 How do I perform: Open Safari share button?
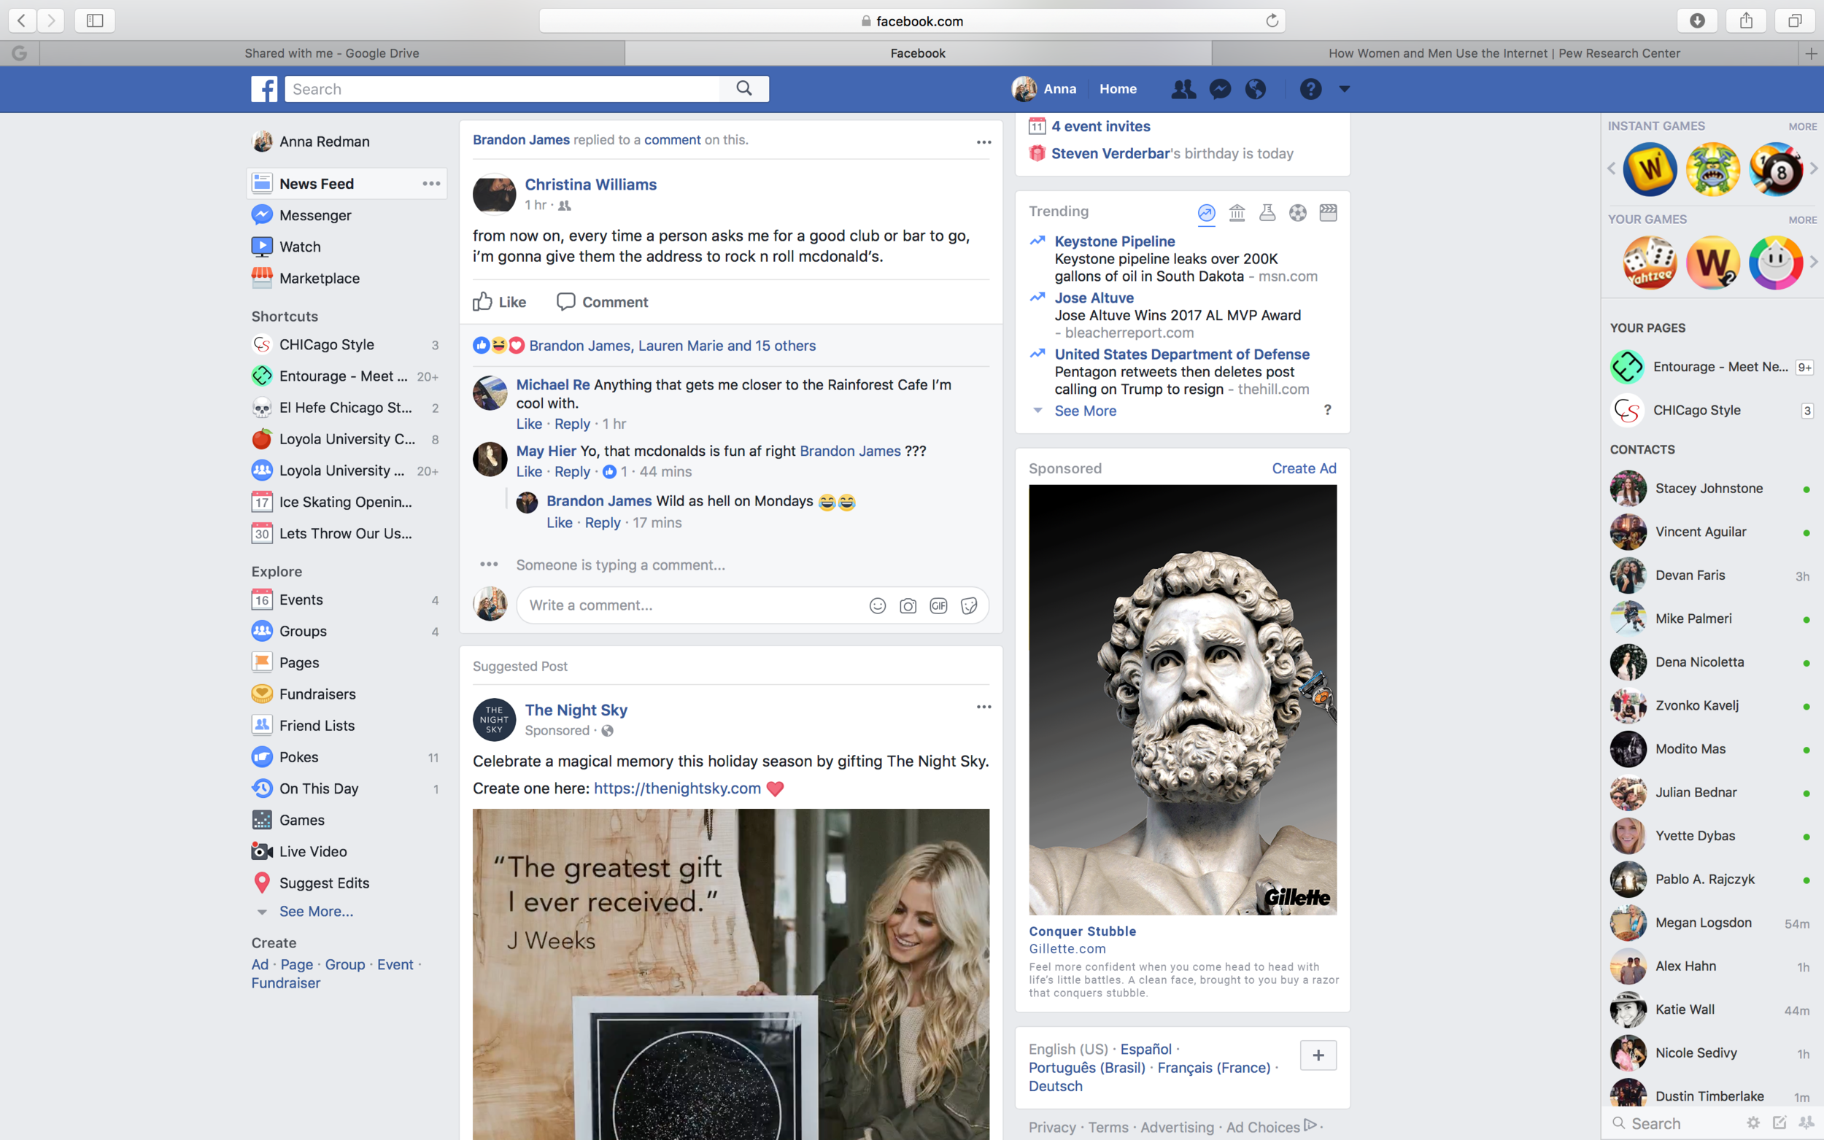[1747, 20]
